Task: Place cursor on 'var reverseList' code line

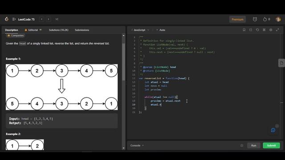Action: tap(164, 78)
